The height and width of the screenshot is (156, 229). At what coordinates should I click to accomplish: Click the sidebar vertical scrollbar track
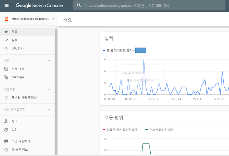point(56,92)
